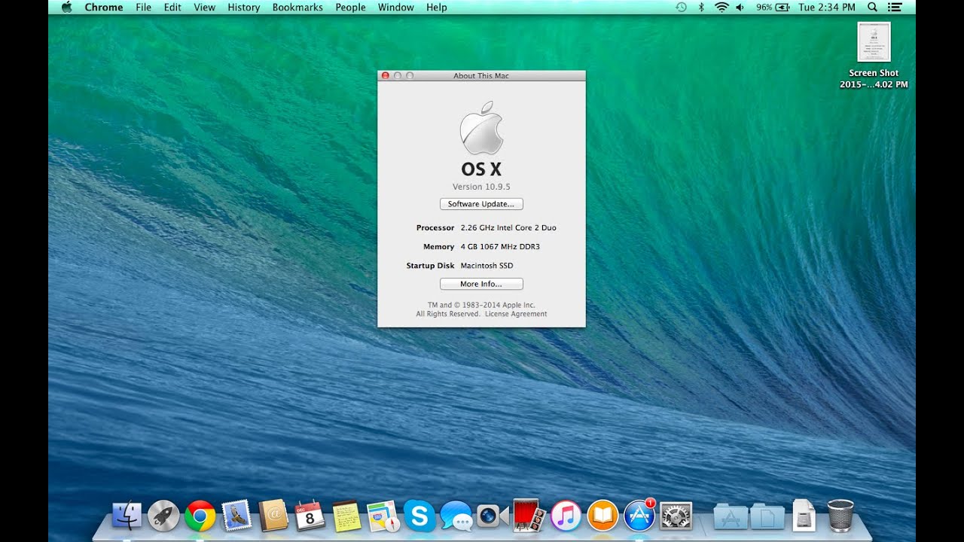964x542 pixels.
Task: Click the Tue 2:34 PM clock
Action: click(826, 7)
